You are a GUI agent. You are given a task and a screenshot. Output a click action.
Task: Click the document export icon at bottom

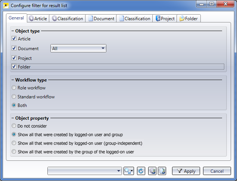(x=162, y=171)
